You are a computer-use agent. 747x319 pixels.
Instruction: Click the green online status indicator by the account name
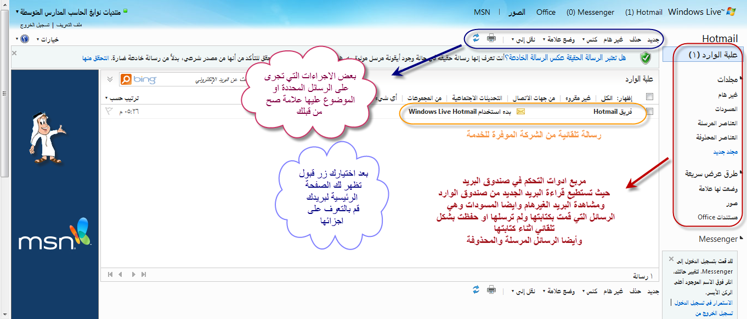click(x=126, y=10)
